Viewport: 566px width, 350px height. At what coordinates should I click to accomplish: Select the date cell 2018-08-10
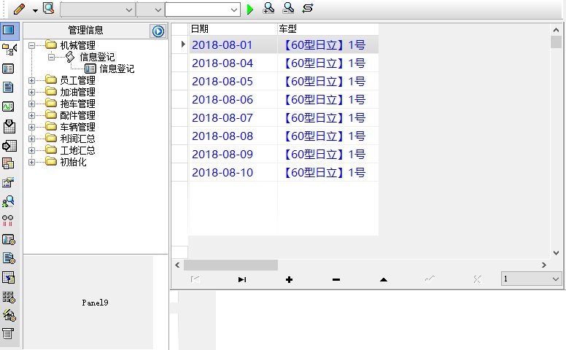pyautogui.click(x=233, y=173)
